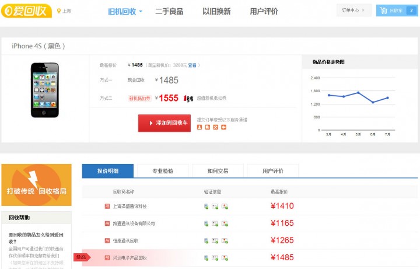Click the ¥1165 price quote
Viewport: 420px width, 269px height.
click(x=282, y=223)
